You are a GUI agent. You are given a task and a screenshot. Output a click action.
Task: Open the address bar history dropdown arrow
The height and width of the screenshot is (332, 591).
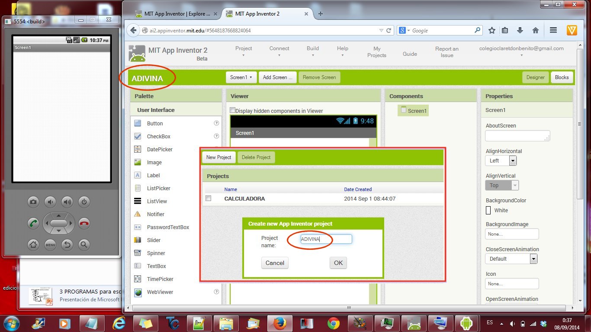tap(381, 31)
